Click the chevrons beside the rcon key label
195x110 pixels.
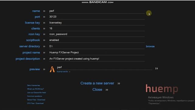click(x=44, y=34)
